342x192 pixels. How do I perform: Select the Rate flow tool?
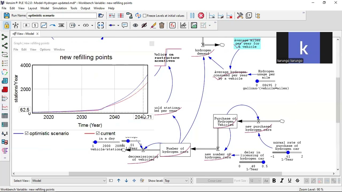tap(61, 25)
